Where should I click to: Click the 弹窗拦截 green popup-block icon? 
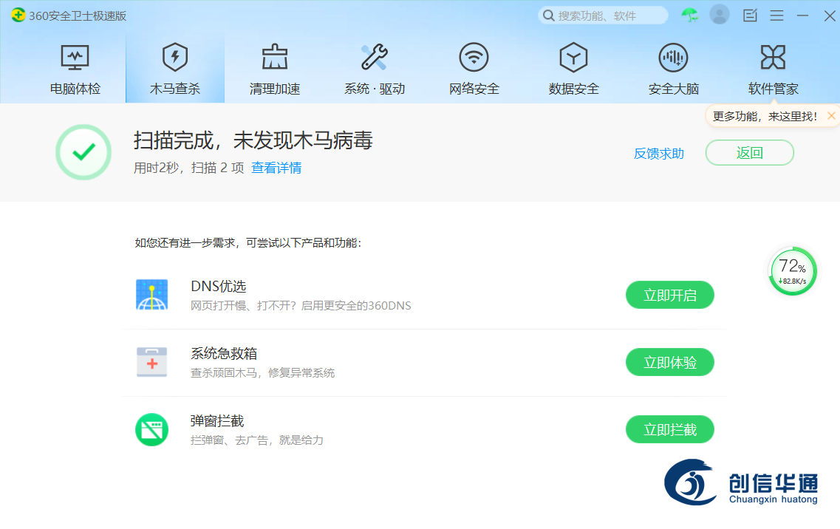pos(151,429)
